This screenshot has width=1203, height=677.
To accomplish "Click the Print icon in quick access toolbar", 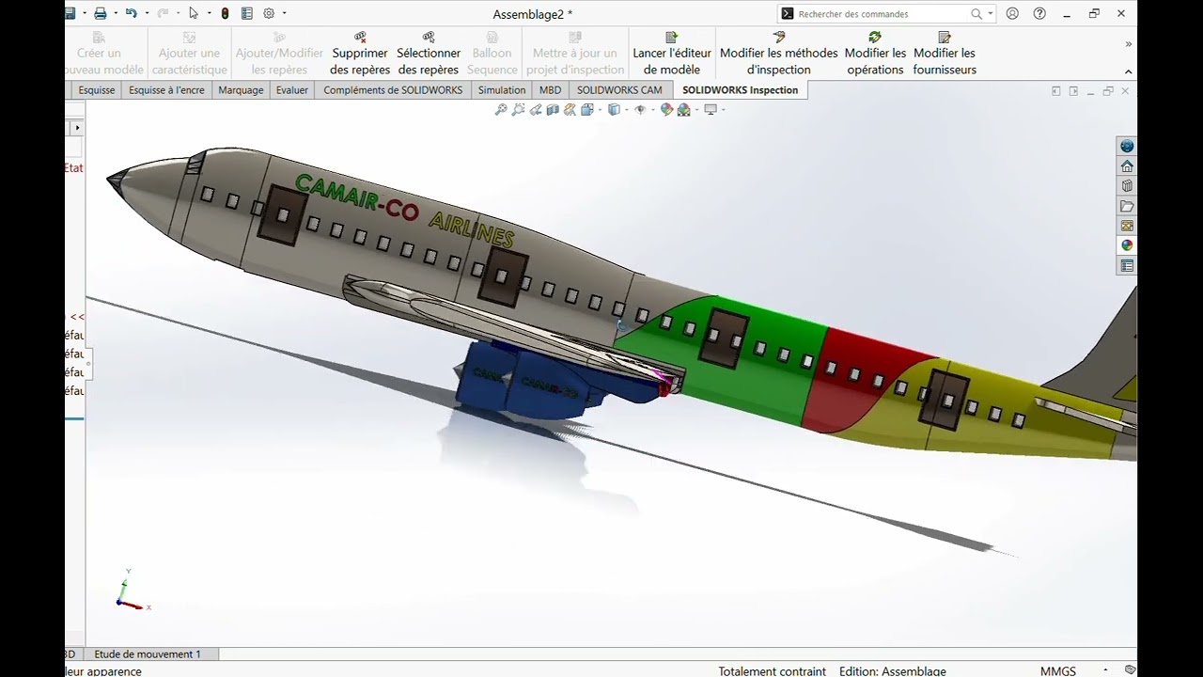I will [100, 13].
